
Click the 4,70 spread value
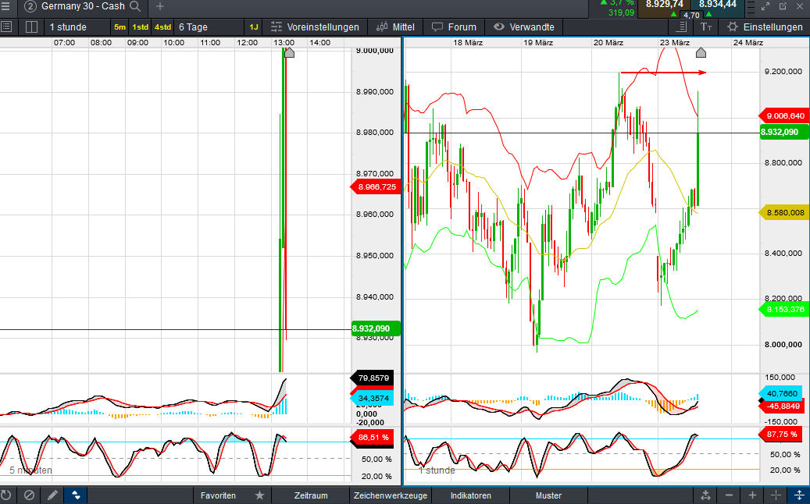[x=691, y=15]
